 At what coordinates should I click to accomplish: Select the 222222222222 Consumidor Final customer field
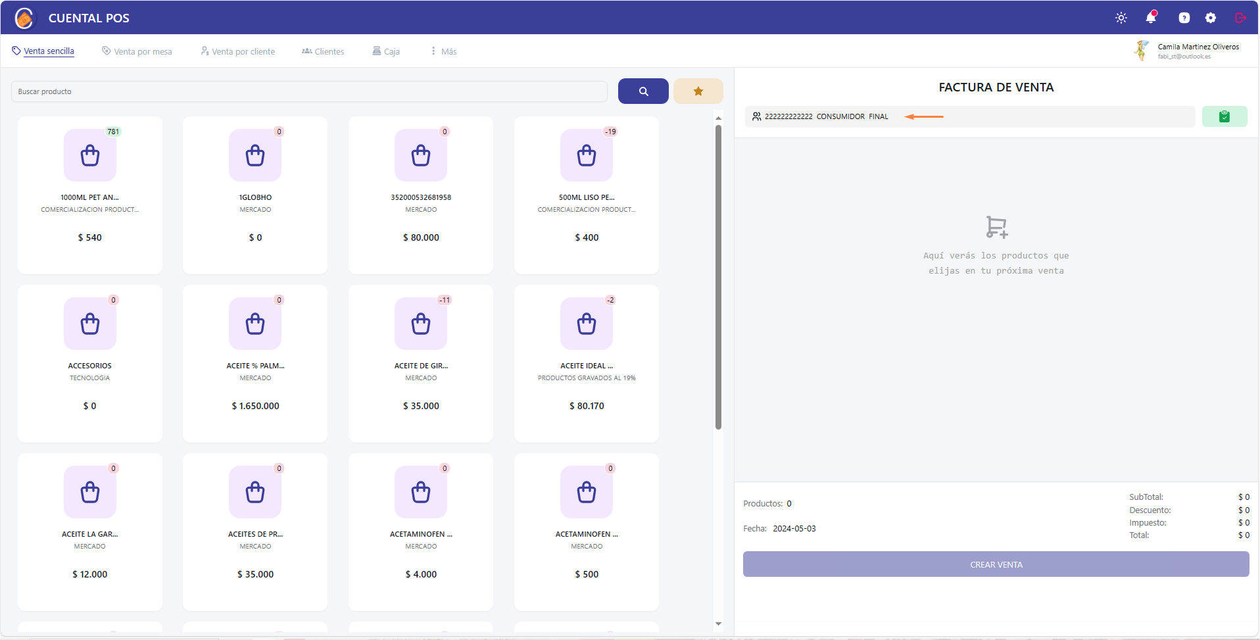(969, 116)
